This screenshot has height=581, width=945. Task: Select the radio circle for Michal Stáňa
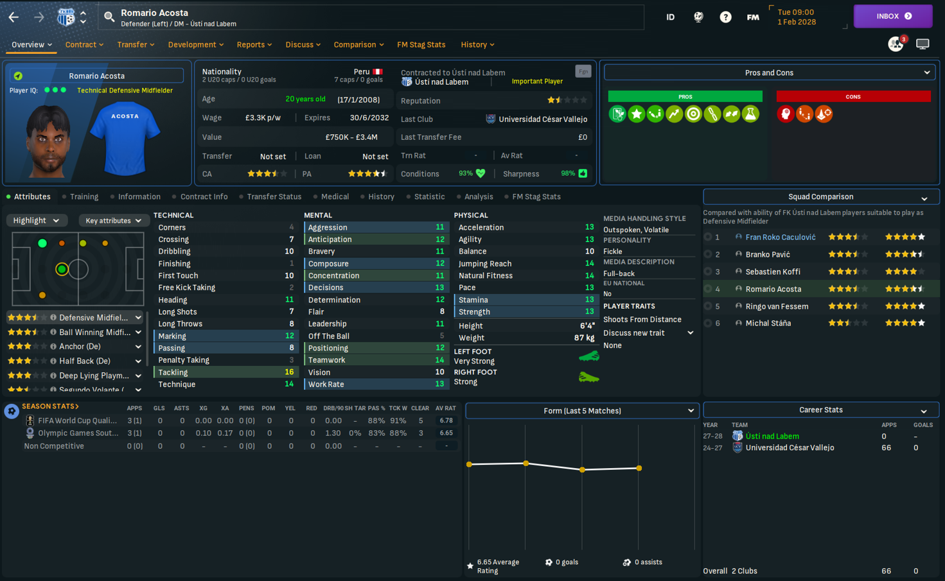[x=708, y=323]
